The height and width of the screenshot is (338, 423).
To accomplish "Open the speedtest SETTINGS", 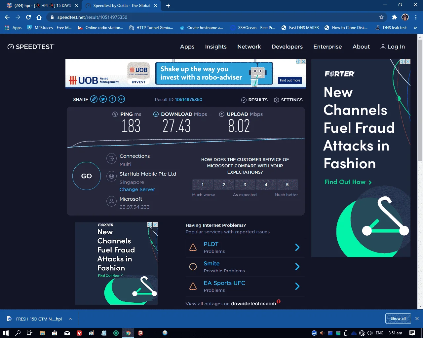I will [288, 100].
